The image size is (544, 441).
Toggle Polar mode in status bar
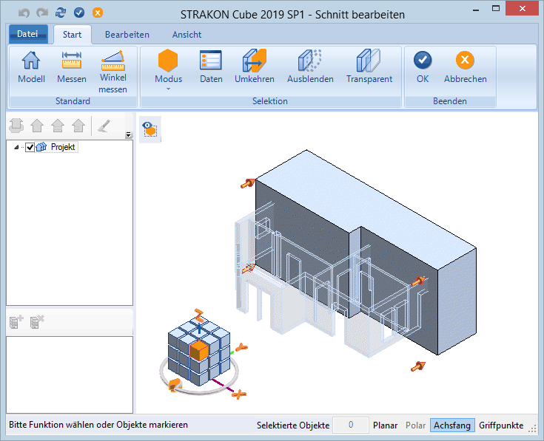point(415,425)
